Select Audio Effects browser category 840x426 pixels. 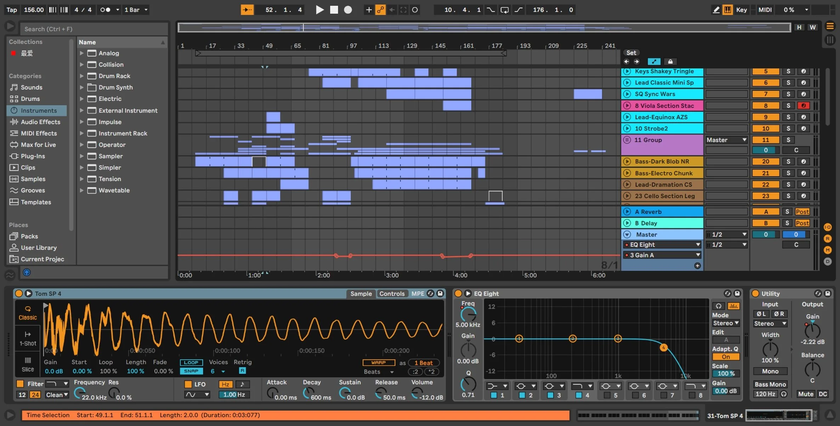point(40,122)
